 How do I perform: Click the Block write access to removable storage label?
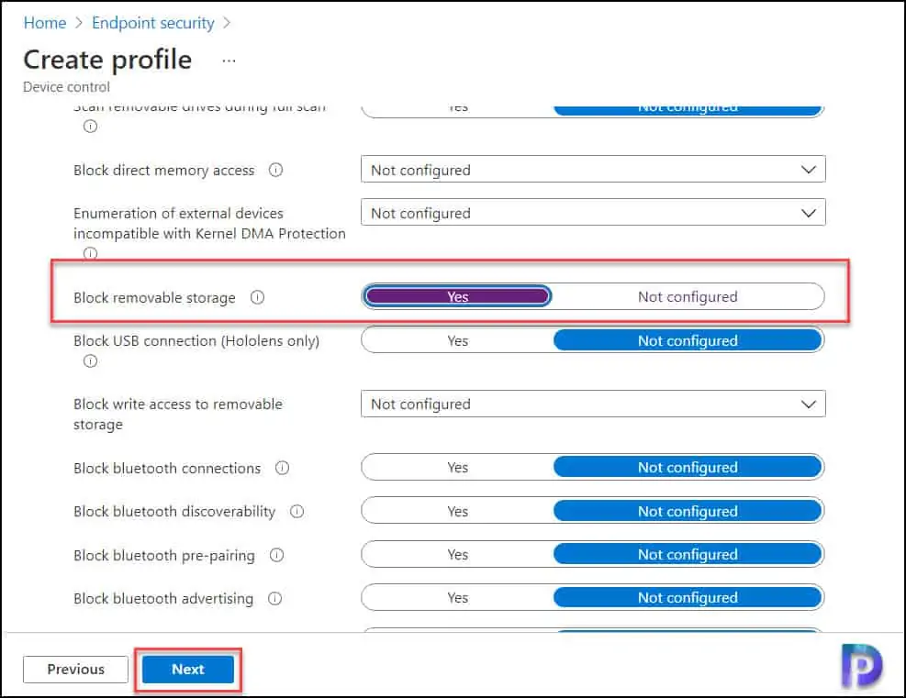tap(177, 415)
